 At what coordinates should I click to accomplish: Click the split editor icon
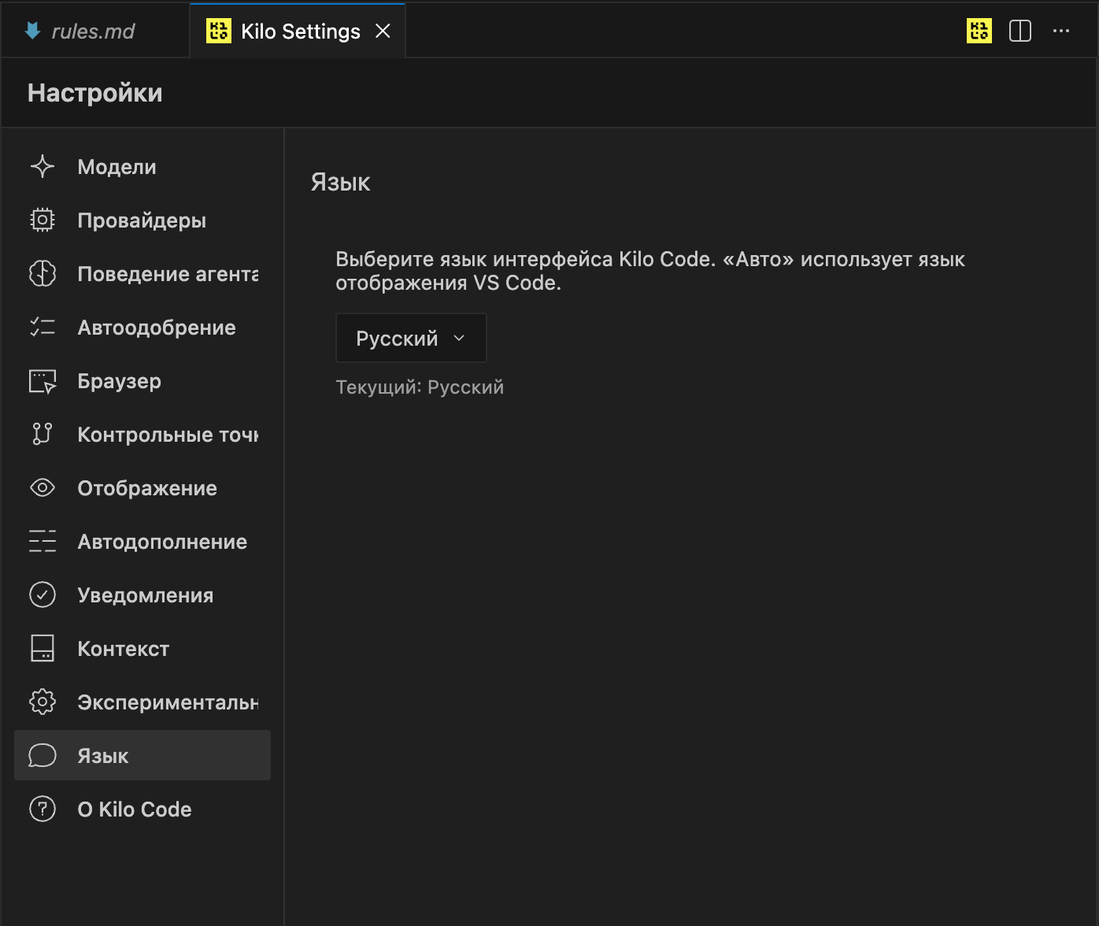point(1020,31)
